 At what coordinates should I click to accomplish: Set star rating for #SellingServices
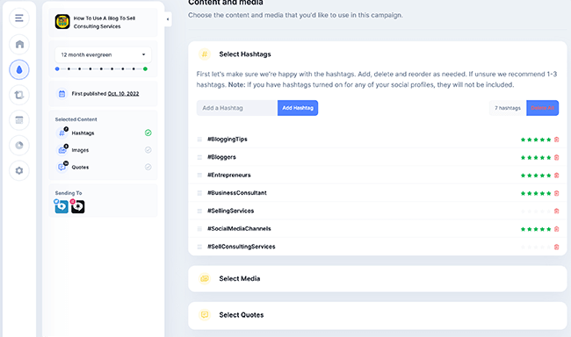click(x=536, y=212)
